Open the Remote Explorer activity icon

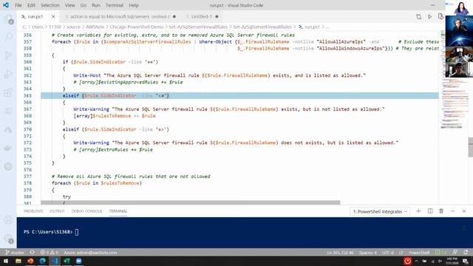[x=8, y=111]
